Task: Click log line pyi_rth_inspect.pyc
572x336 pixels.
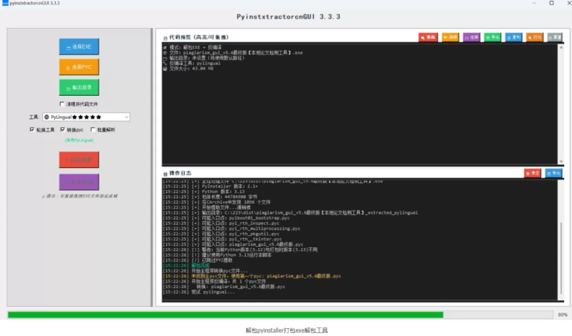Action: [221, 223]
